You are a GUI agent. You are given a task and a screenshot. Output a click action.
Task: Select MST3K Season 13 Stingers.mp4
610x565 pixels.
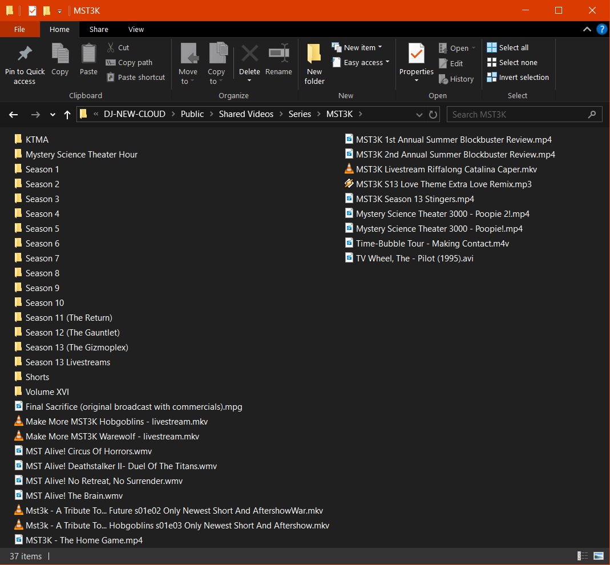click(409, 199)
